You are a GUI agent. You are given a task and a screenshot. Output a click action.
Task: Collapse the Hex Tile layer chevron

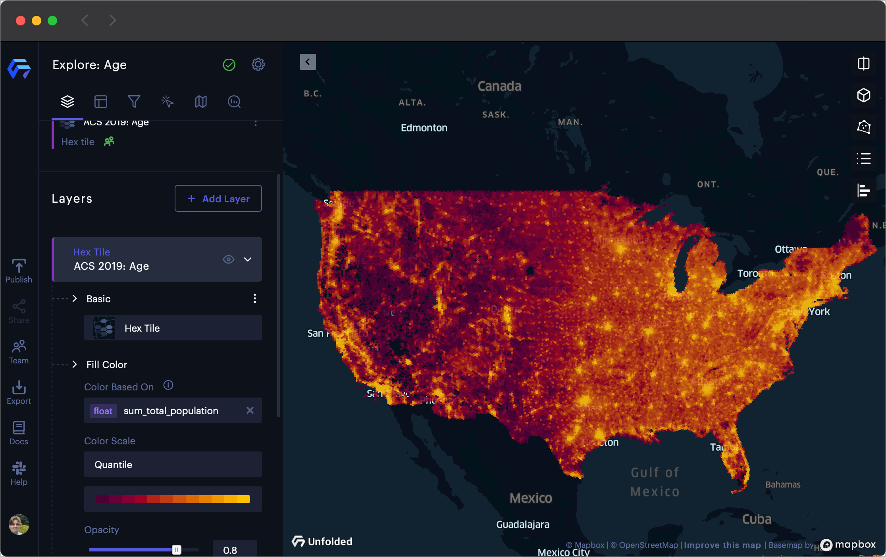click(x=248, y=259)
